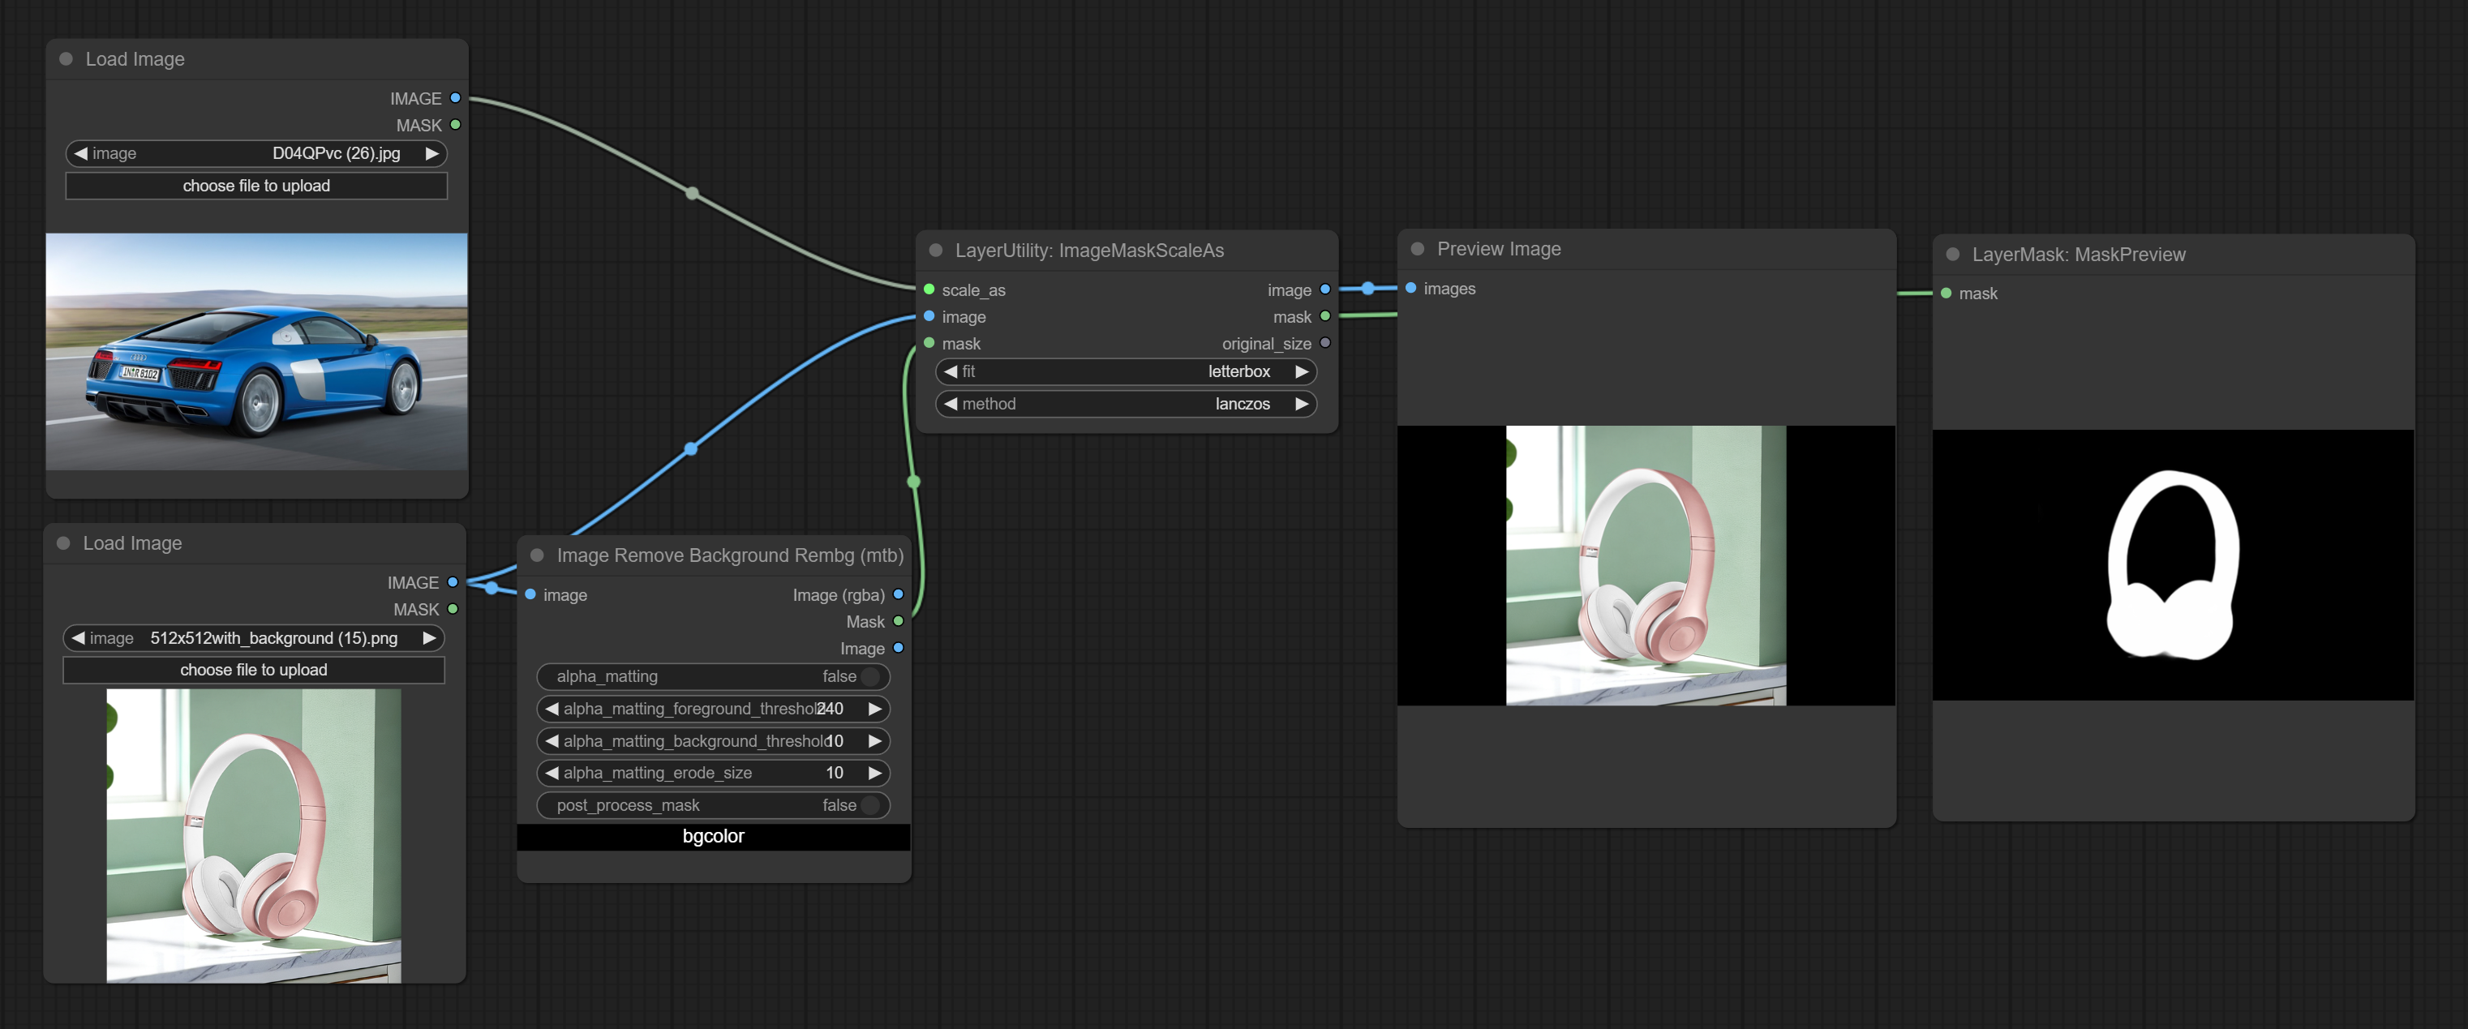Open the fit letterbox dropdown

[1125, 371]
